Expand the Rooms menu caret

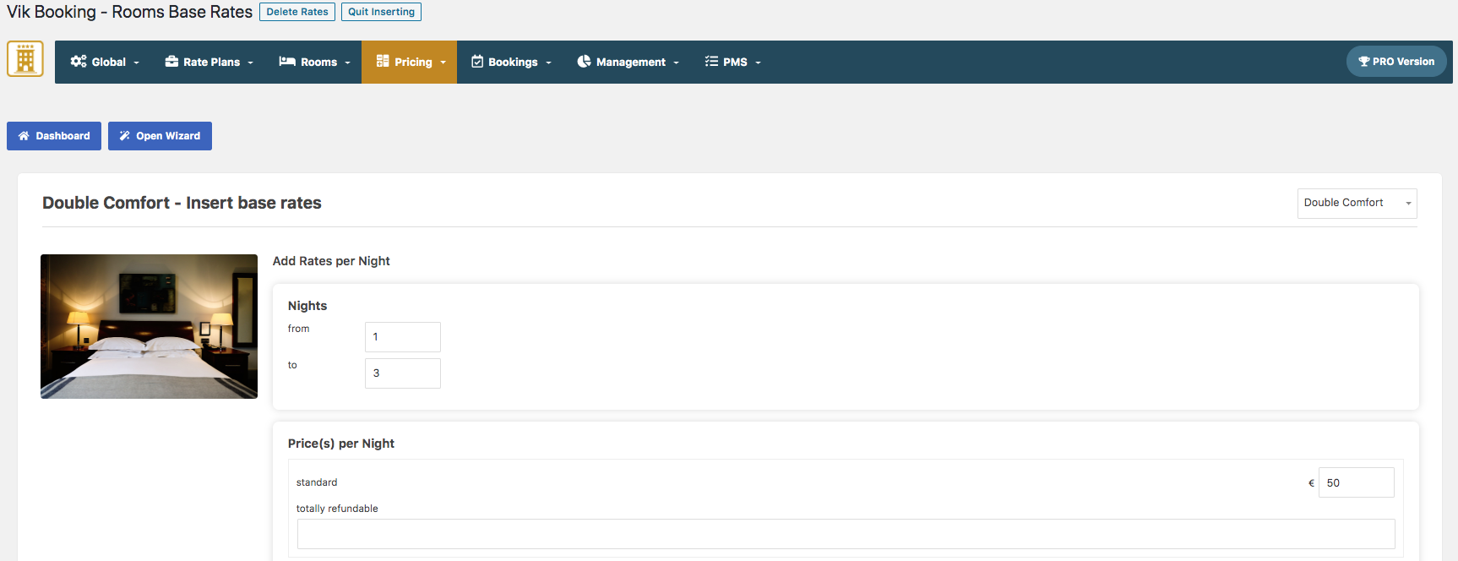coord(347,63)
